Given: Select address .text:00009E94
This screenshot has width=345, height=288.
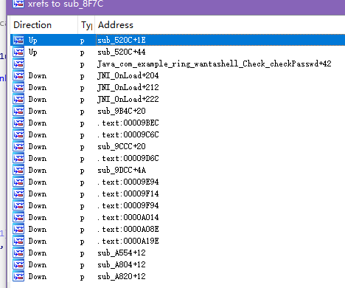Looking at the screenshot, I should click(x=128, y=182).
